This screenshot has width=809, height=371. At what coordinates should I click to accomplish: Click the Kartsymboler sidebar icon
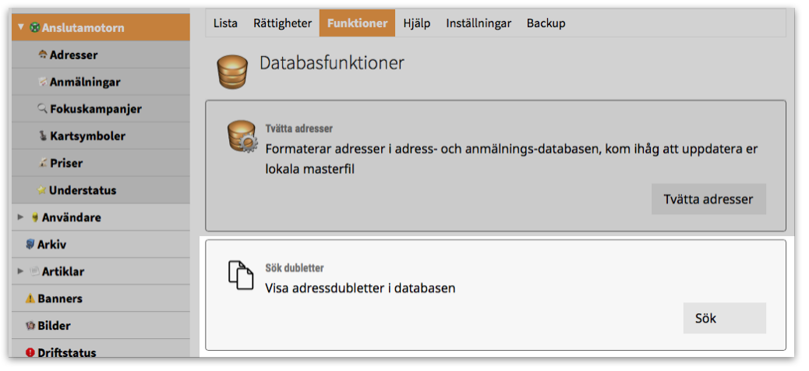43,136
